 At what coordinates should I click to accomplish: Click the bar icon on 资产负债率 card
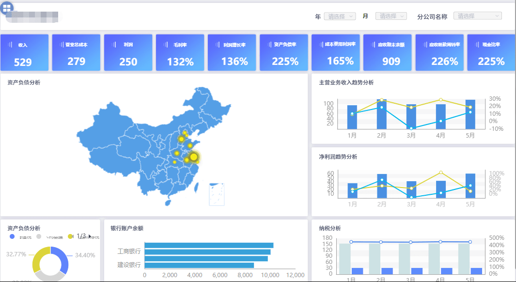(x=269, y=45)
